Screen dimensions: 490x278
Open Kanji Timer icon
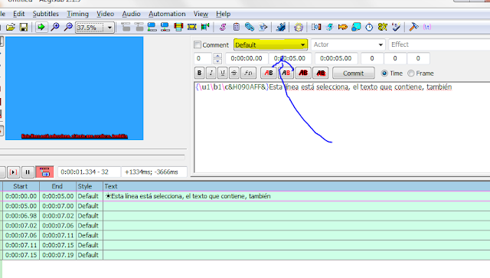[x=383, y=28]
